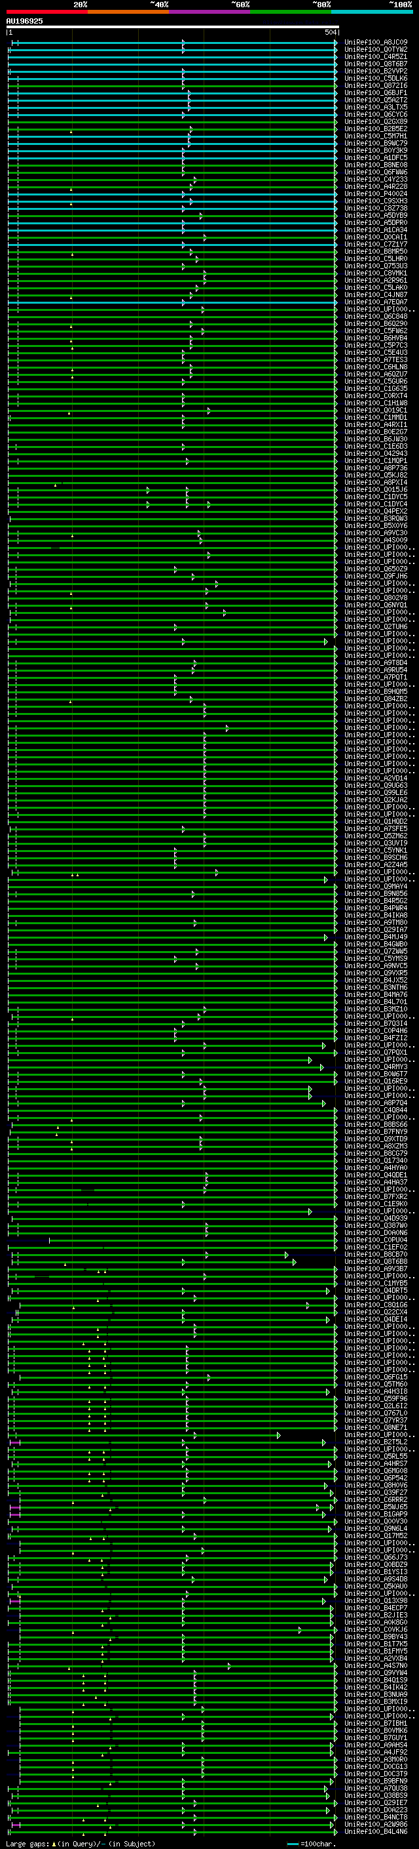Select the label UniRef100_P40024
This screenshot has width=419, height=1849.
click(375, 193)
